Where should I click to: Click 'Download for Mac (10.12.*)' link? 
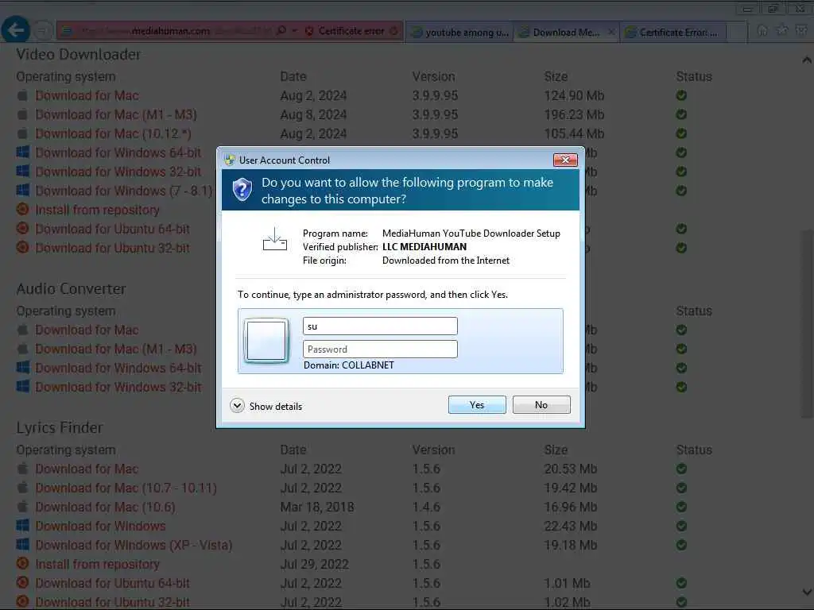tap(113, 133)
